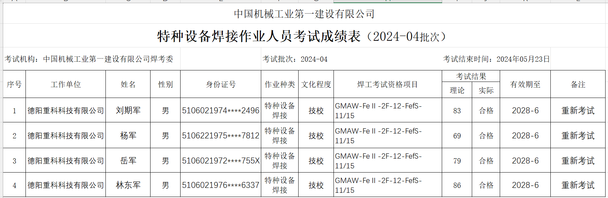Select the 考试机构 information cell
The width and height of the screenshot is (608, 198).
click(x=91, y=59)
